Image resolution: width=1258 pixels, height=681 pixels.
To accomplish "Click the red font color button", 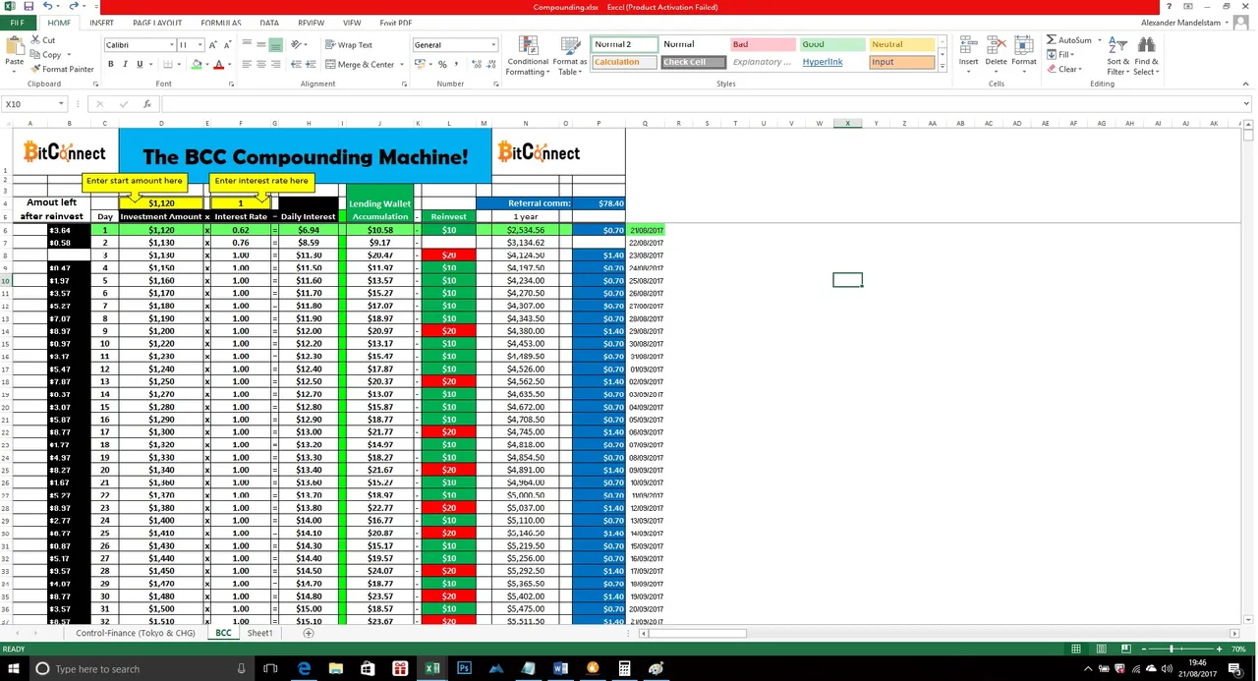I will pyautogui.click(x=218, y=65).
